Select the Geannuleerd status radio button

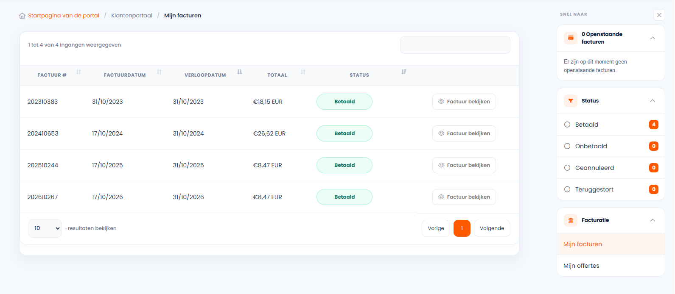coord(567,168)
